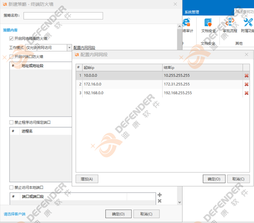Open 文档安全 icon in the ribbon

point(208,22)
